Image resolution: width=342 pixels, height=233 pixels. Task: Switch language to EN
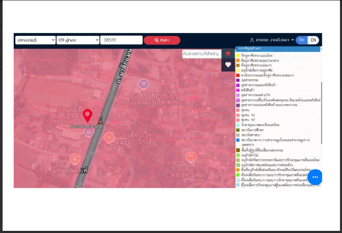click(313, 40)
